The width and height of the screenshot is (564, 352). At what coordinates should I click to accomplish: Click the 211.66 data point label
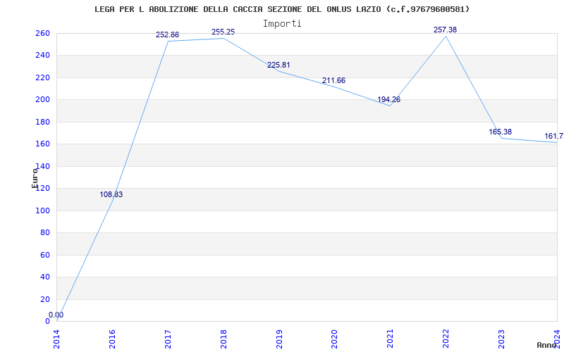(x=333, y=80)
